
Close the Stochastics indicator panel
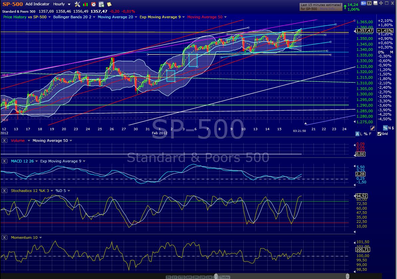pyautogui.click(x=4, y=191)
